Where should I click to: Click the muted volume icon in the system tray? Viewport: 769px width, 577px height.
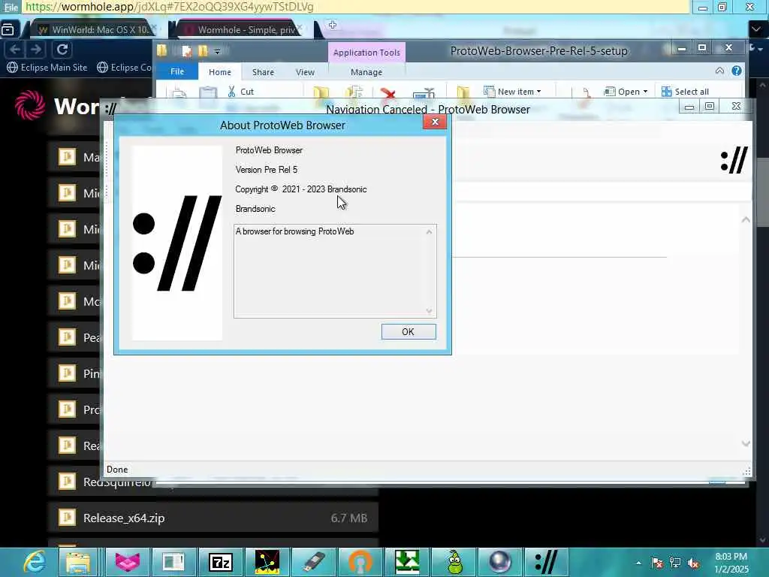coord(693,563)
